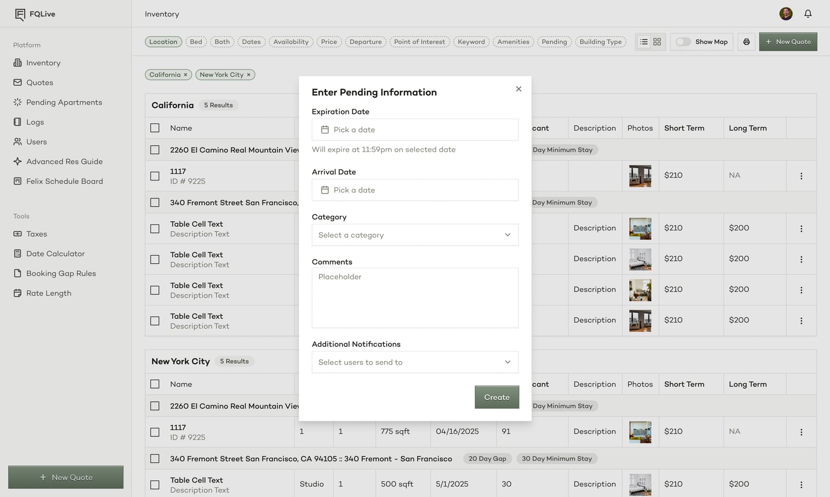Click the sidebar New Quote button
The image size is (830, 497).
pos(66,477)
